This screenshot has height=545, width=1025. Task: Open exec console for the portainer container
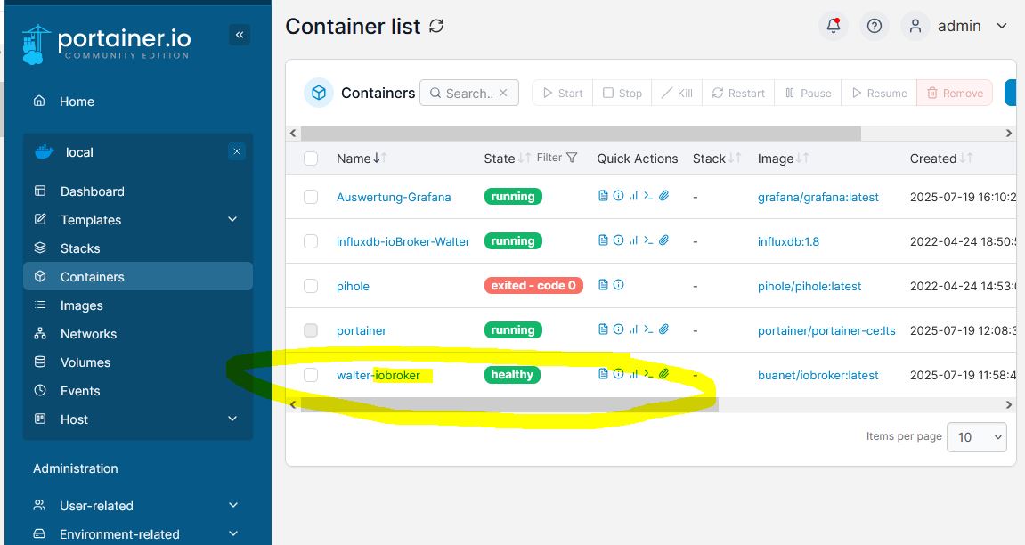point(648,329)
